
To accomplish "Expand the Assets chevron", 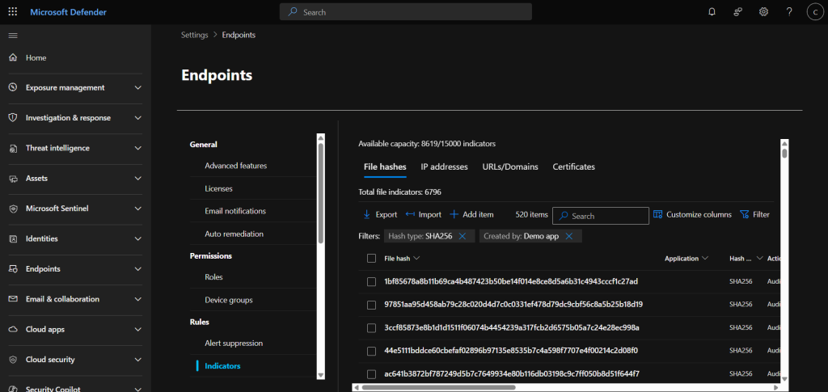I will 137,179.
